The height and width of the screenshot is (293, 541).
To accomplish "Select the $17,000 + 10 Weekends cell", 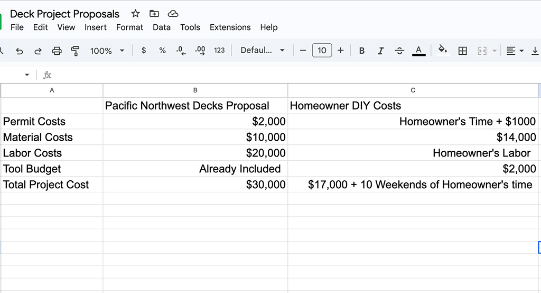I will 413,184.
